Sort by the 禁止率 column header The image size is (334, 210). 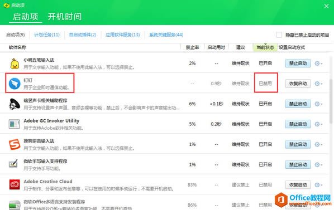click(192, 47)
